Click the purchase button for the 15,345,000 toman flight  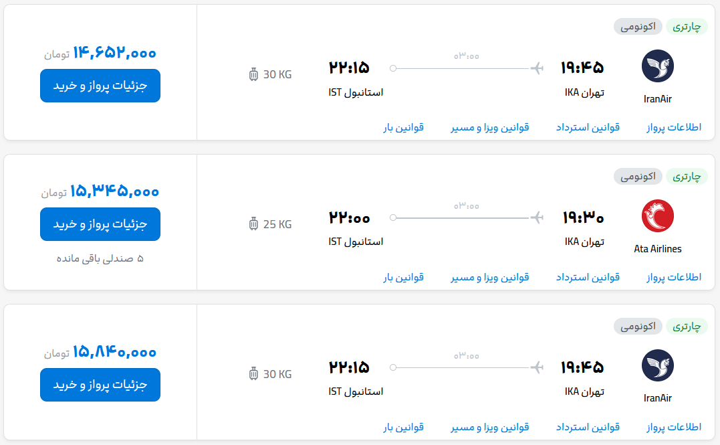pyautogui.click(x=100, y=224)
